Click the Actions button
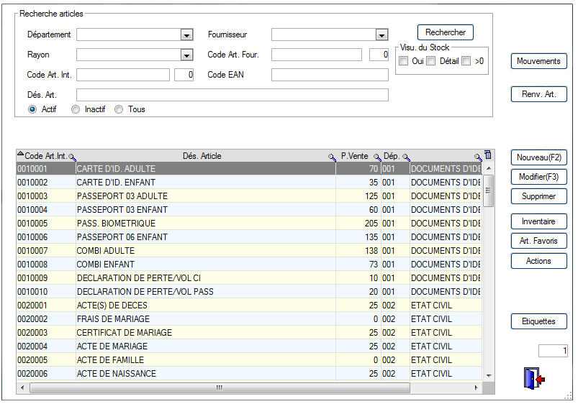The image size is (578, 404). (x=538, y=261)
